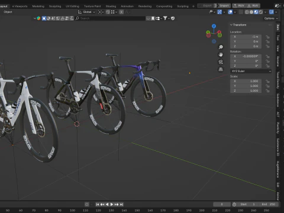
Task: Open the Object menu in viewport header
Action: pyautogui.click(x=8, y=12)
